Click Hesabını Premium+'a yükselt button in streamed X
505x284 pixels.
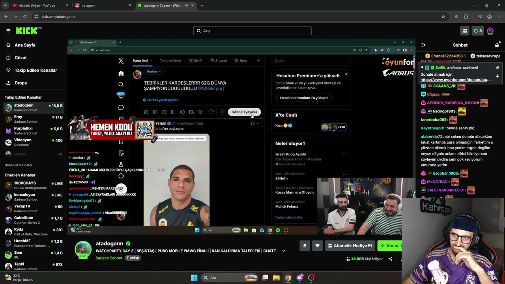click(304, 98)
